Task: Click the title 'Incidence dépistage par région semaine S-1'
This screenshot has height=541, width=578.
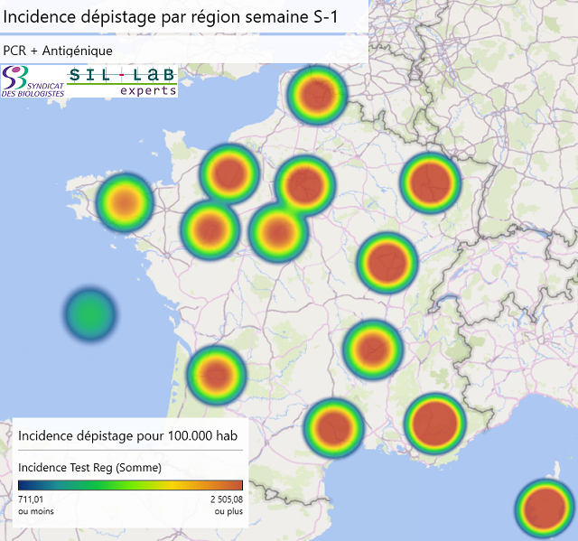Action: pyautogui.click(x=171, y=17)
